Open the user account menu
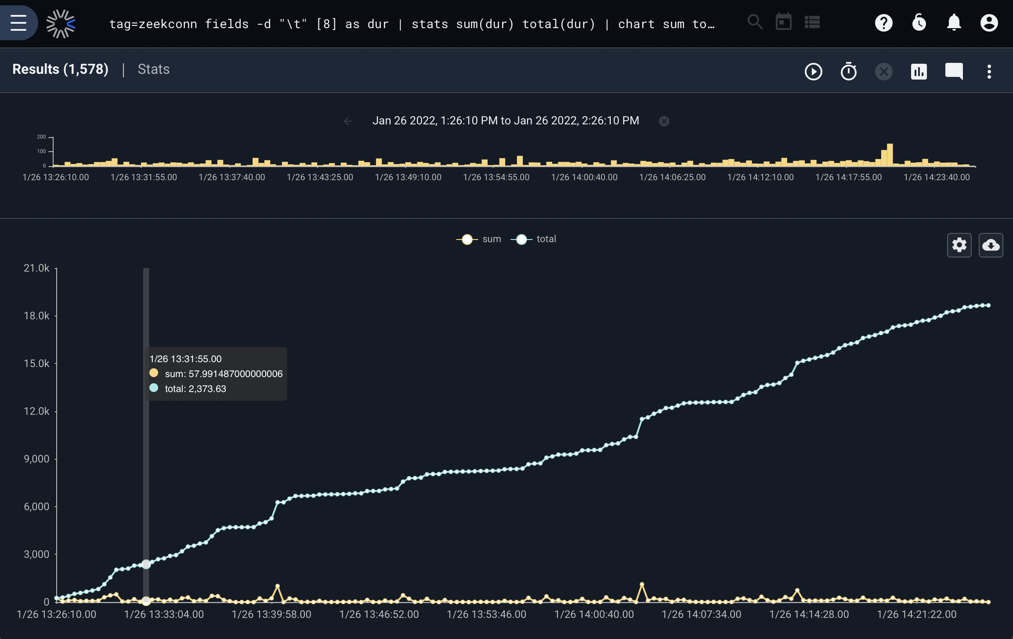The height and width of the screenshot is (639, 1013). click(989, 23)
